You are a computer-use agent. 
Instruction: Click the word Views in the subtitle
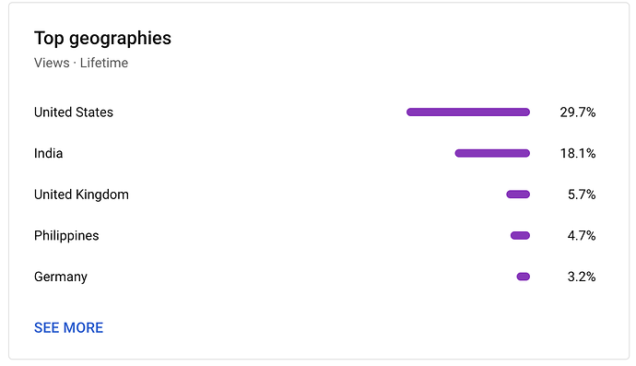click(x=52, y=63)
